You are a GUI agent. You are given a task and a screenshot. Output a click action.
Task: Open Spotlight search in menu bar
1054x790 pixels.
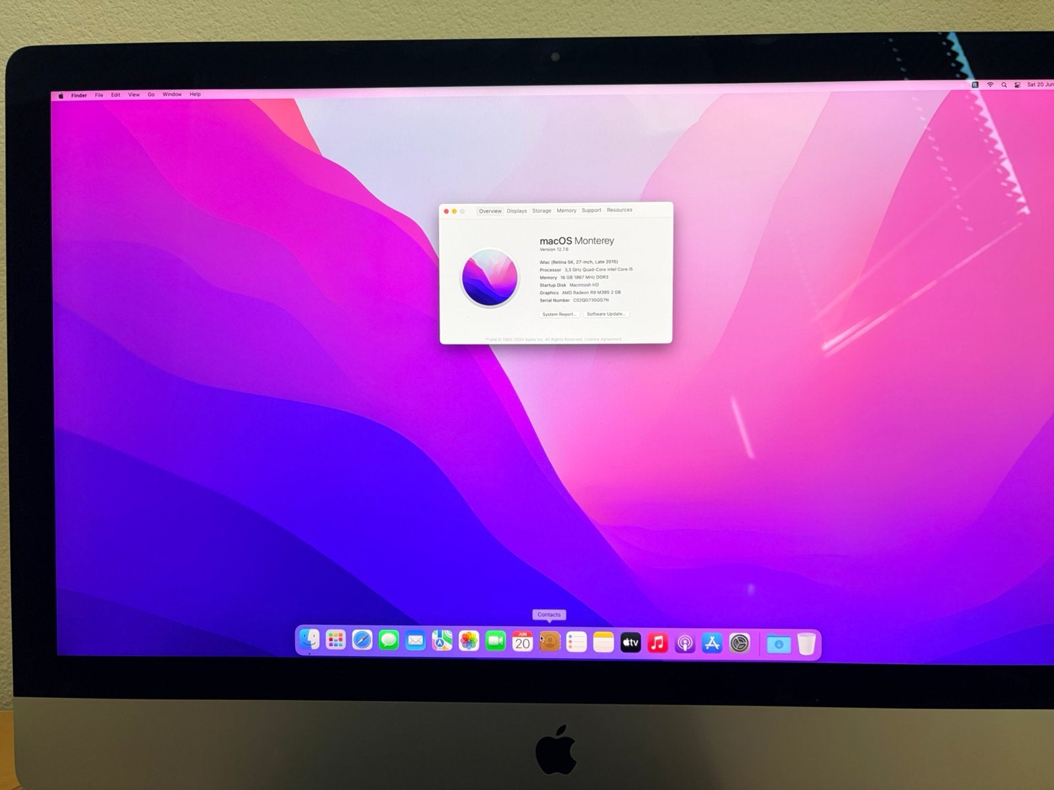(1004, 85)
